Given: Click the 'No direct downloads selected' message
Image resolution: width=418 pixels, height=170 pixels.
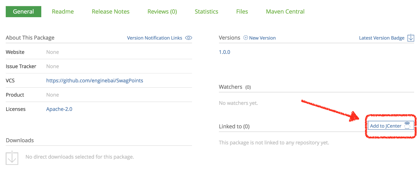Looking at the screenshot, I should click(x=80, y=157).
